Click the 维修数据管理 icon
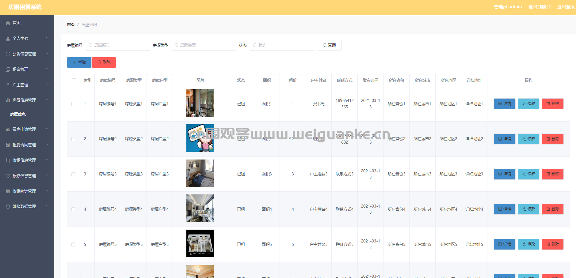The image size is (576, 278). tap(8, 206)
